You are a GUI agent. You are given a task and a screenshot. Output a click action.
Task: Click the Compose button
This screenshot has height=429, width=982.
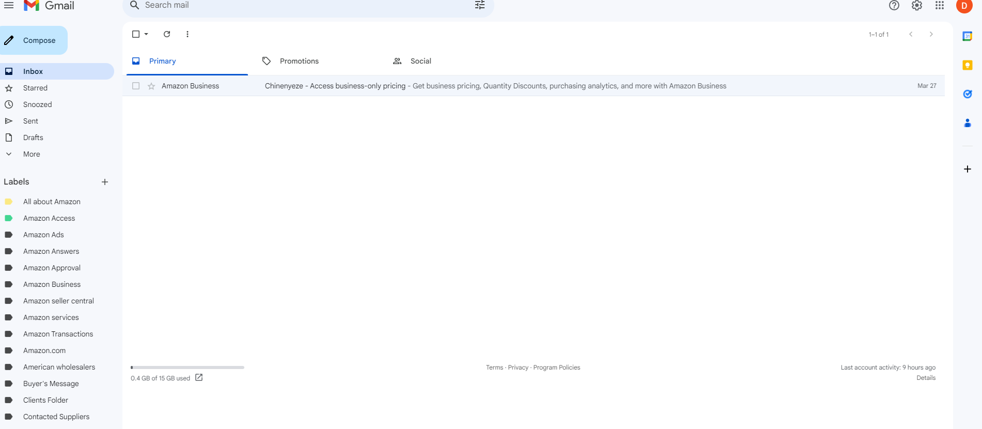coord(33,40)
